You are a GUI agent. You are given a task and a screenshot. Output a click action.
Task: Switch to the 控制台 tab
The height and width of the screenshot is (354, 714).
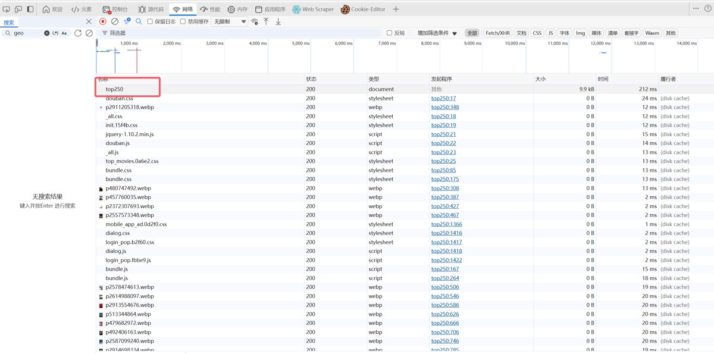pyautogui.click(x=115, y=10)
